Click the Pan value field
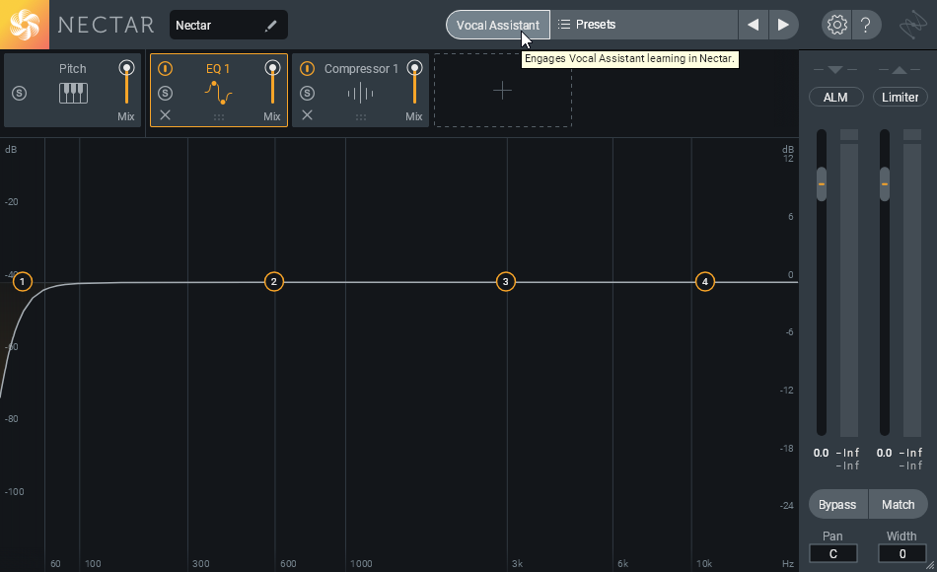This screenshot has width=937, height=572. pos(833,553)
